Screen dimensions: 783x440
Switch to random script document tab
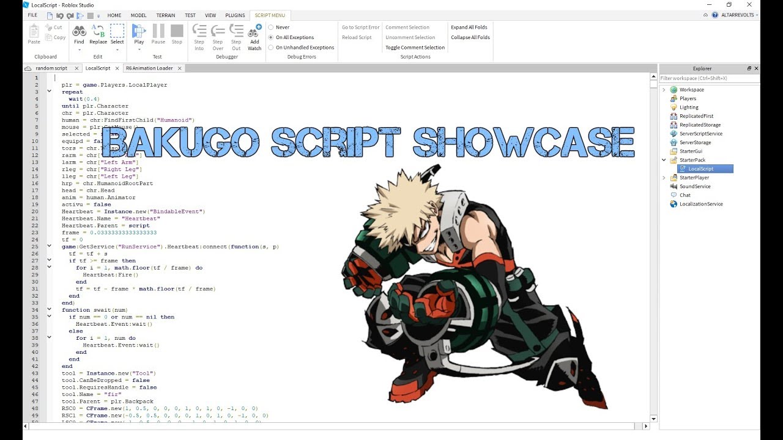point(51,68)
